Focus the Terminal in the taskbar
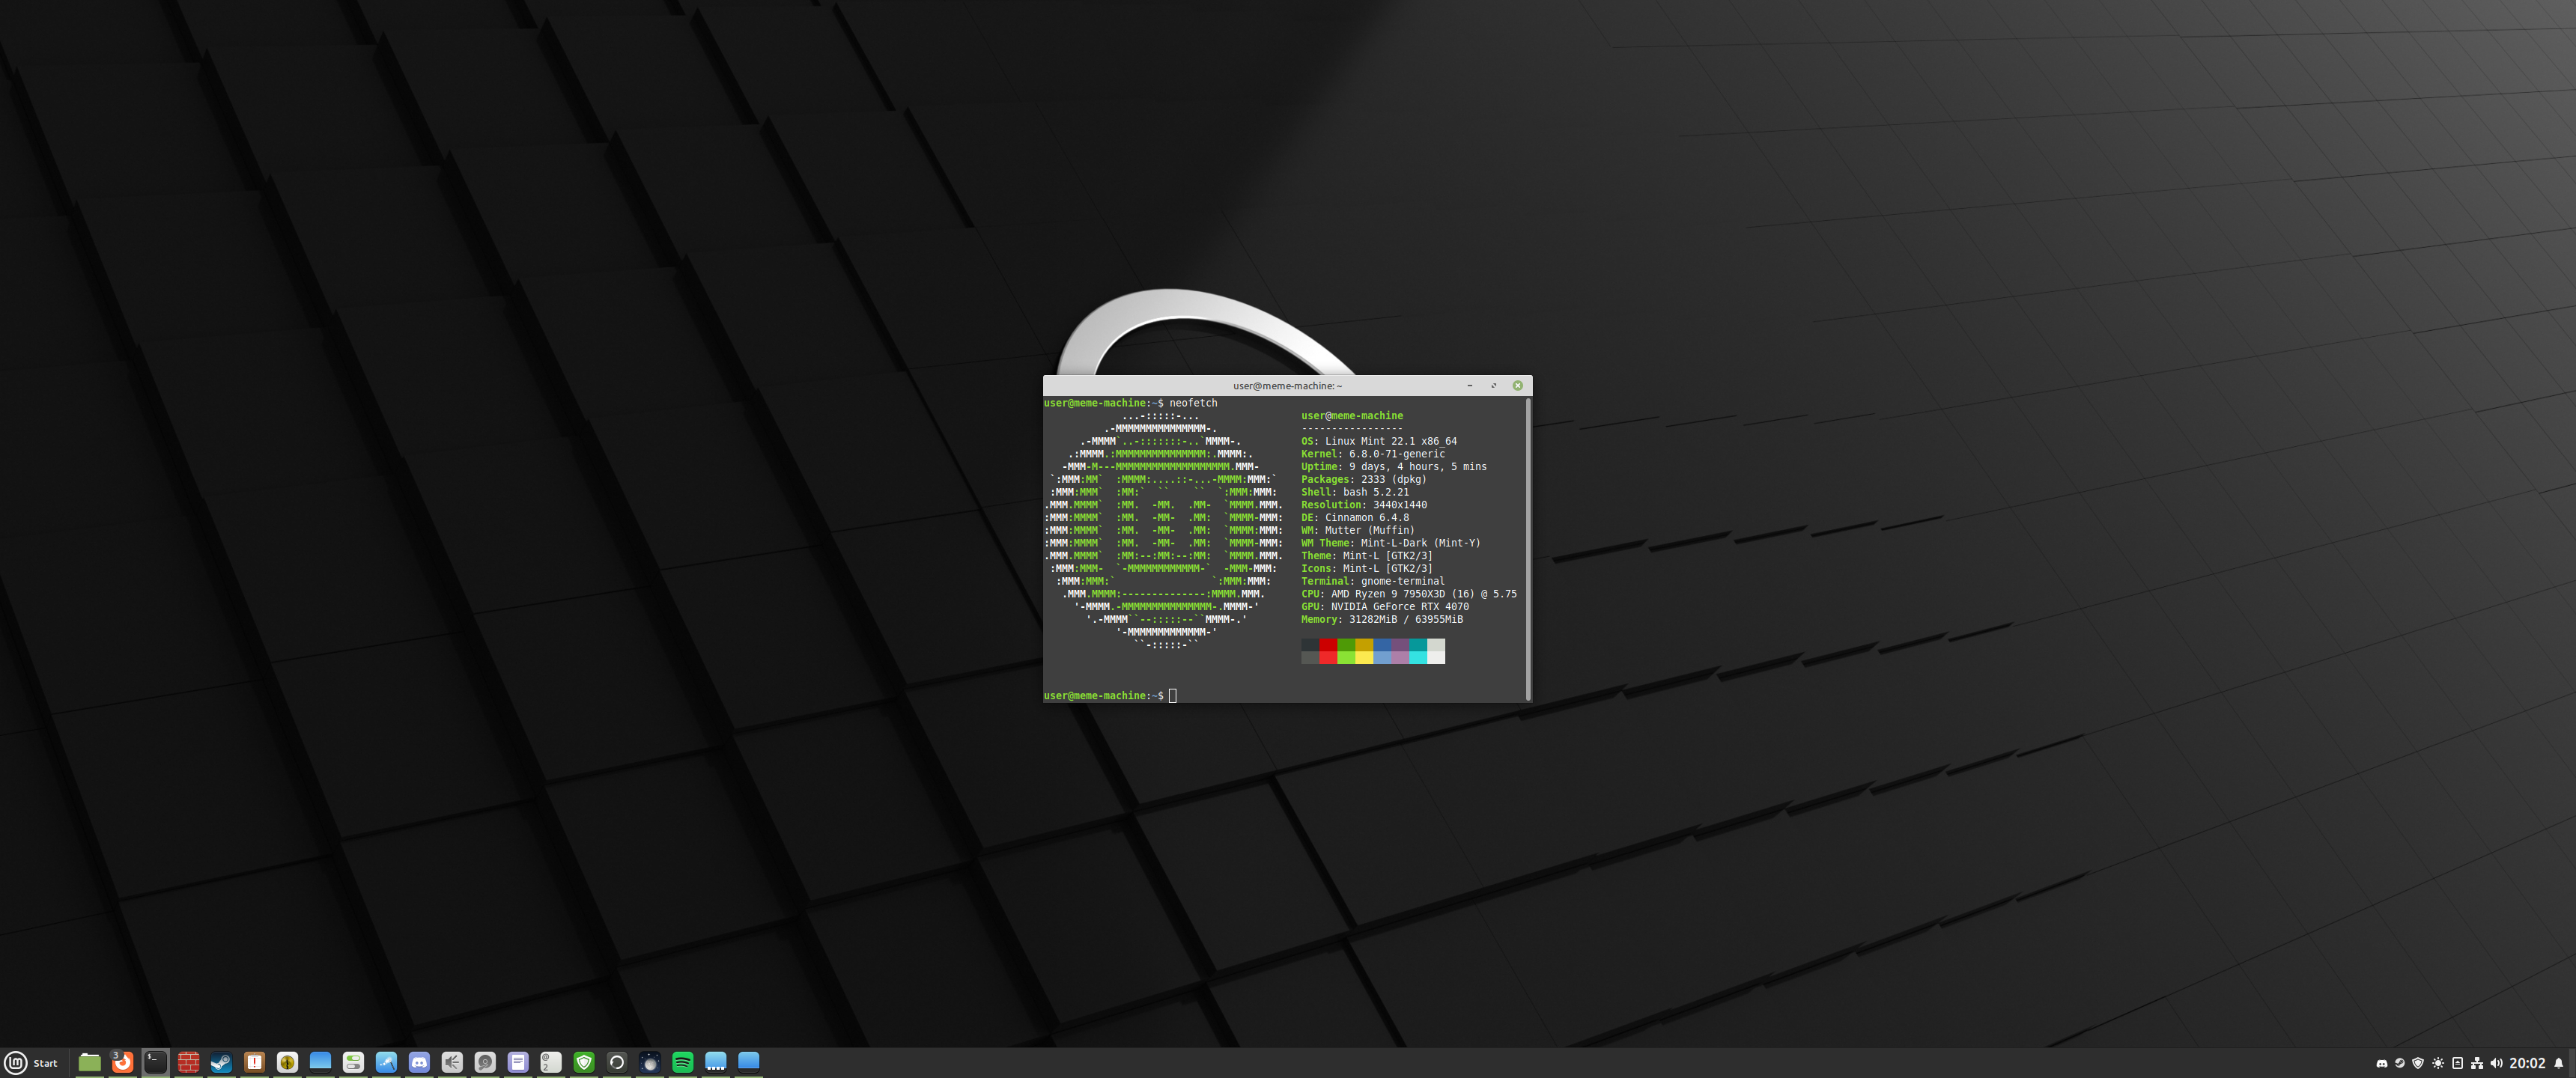 tap(155, 1062)
